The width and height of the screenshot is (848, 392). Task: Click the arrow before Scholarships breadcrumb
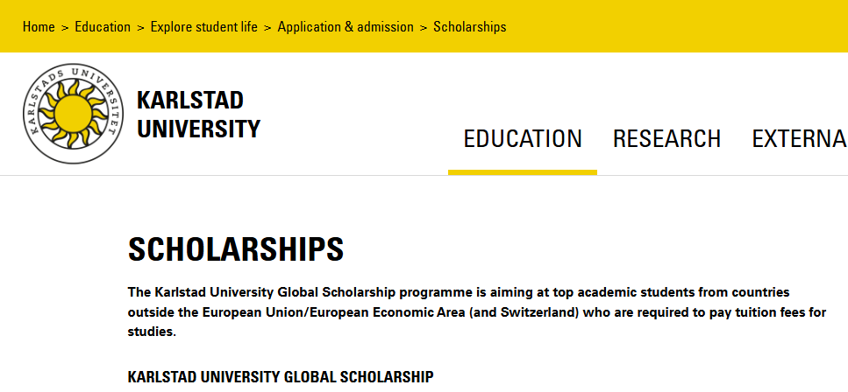(x=424, y=27)
